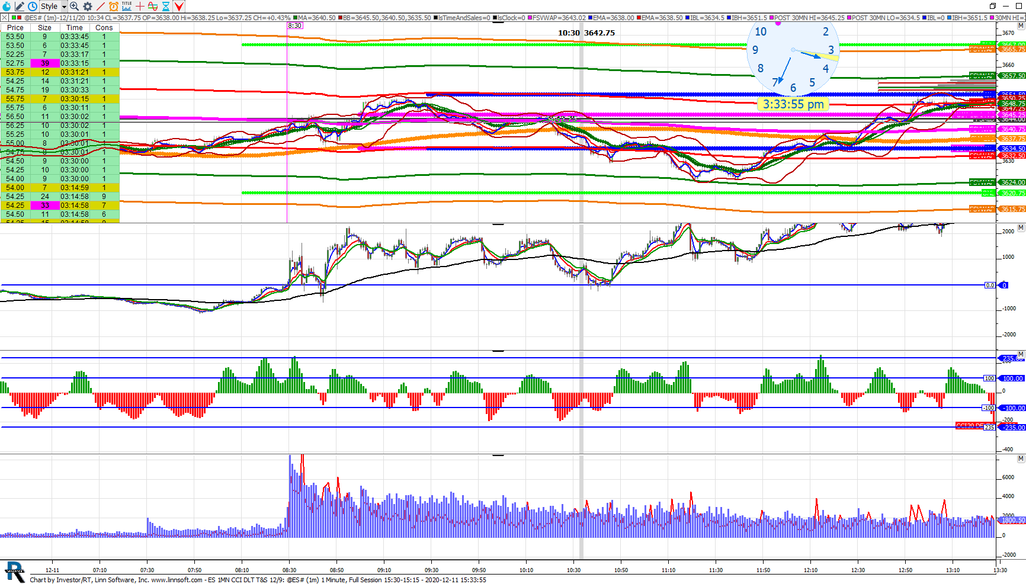Click magenta size 33 cell at 03:14:58
The width and height of the screenshot is (1026, 584).
[x=45, y=205]
